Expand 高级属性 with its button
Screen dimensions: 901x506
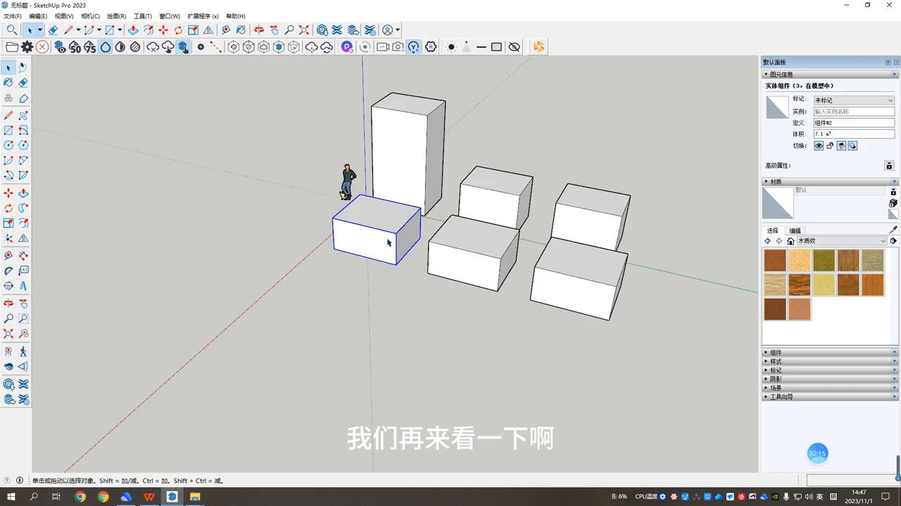(x=889, y=165)
